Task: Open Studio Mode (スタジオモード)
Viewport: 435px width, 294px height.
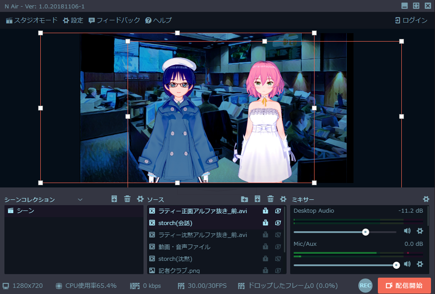Action: pyautogui.click(x=31, y=20)
